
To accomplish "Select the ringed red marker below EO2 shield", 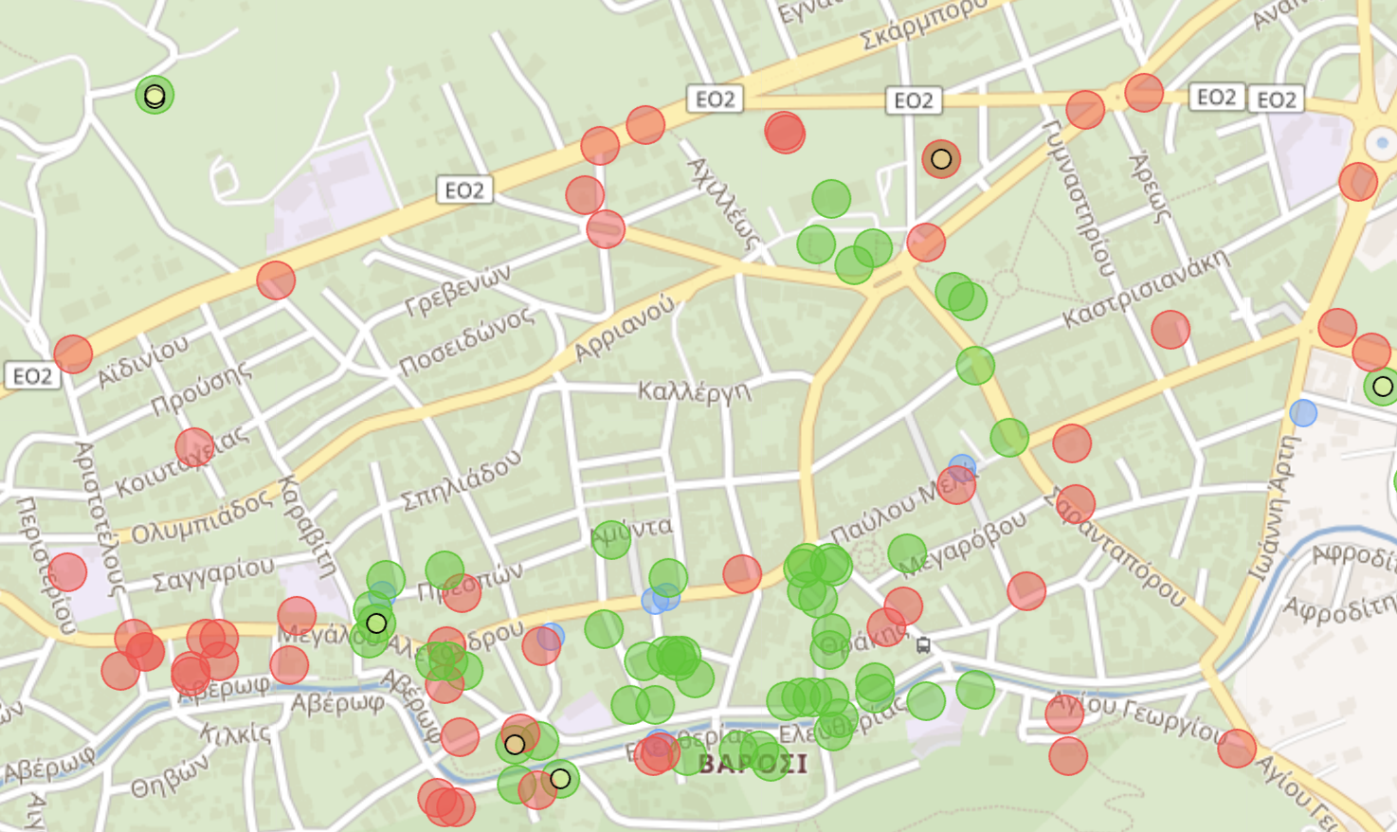I will coord(941,159).
